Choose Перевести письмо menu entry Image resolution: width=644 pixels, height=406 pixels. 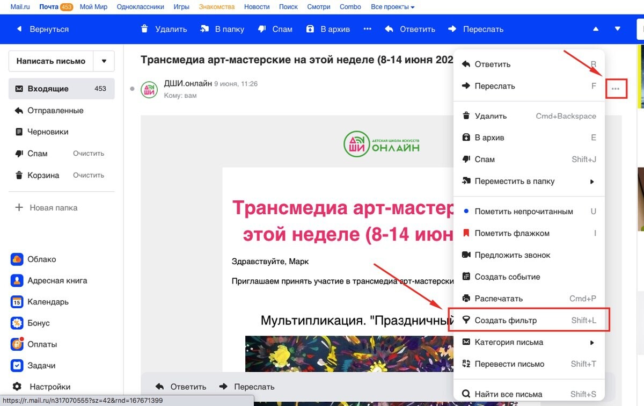(509, 364)
